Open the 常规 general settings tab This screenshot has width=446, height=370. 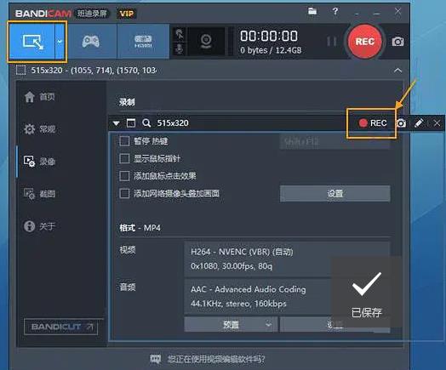40,129
